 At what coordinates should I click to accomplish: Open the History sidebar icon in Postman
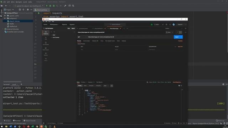click(x=46, y=59)
